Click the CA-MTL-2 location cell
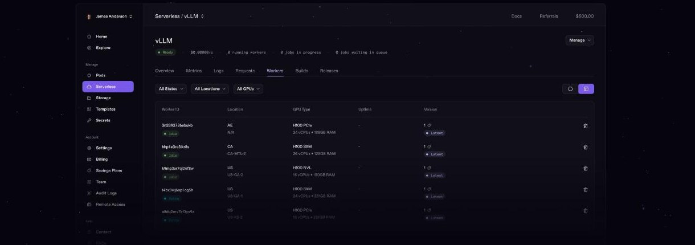This screenshot has height=245, width=695. pos(236,154)
